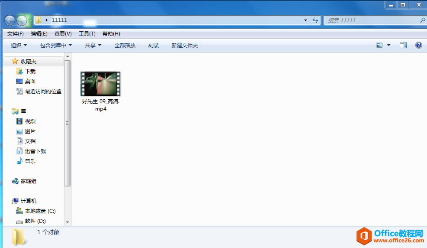This screenshot has width=427, height=248.
Task: Open the view options dropdown arrow
Action: (x=388, y=45)
